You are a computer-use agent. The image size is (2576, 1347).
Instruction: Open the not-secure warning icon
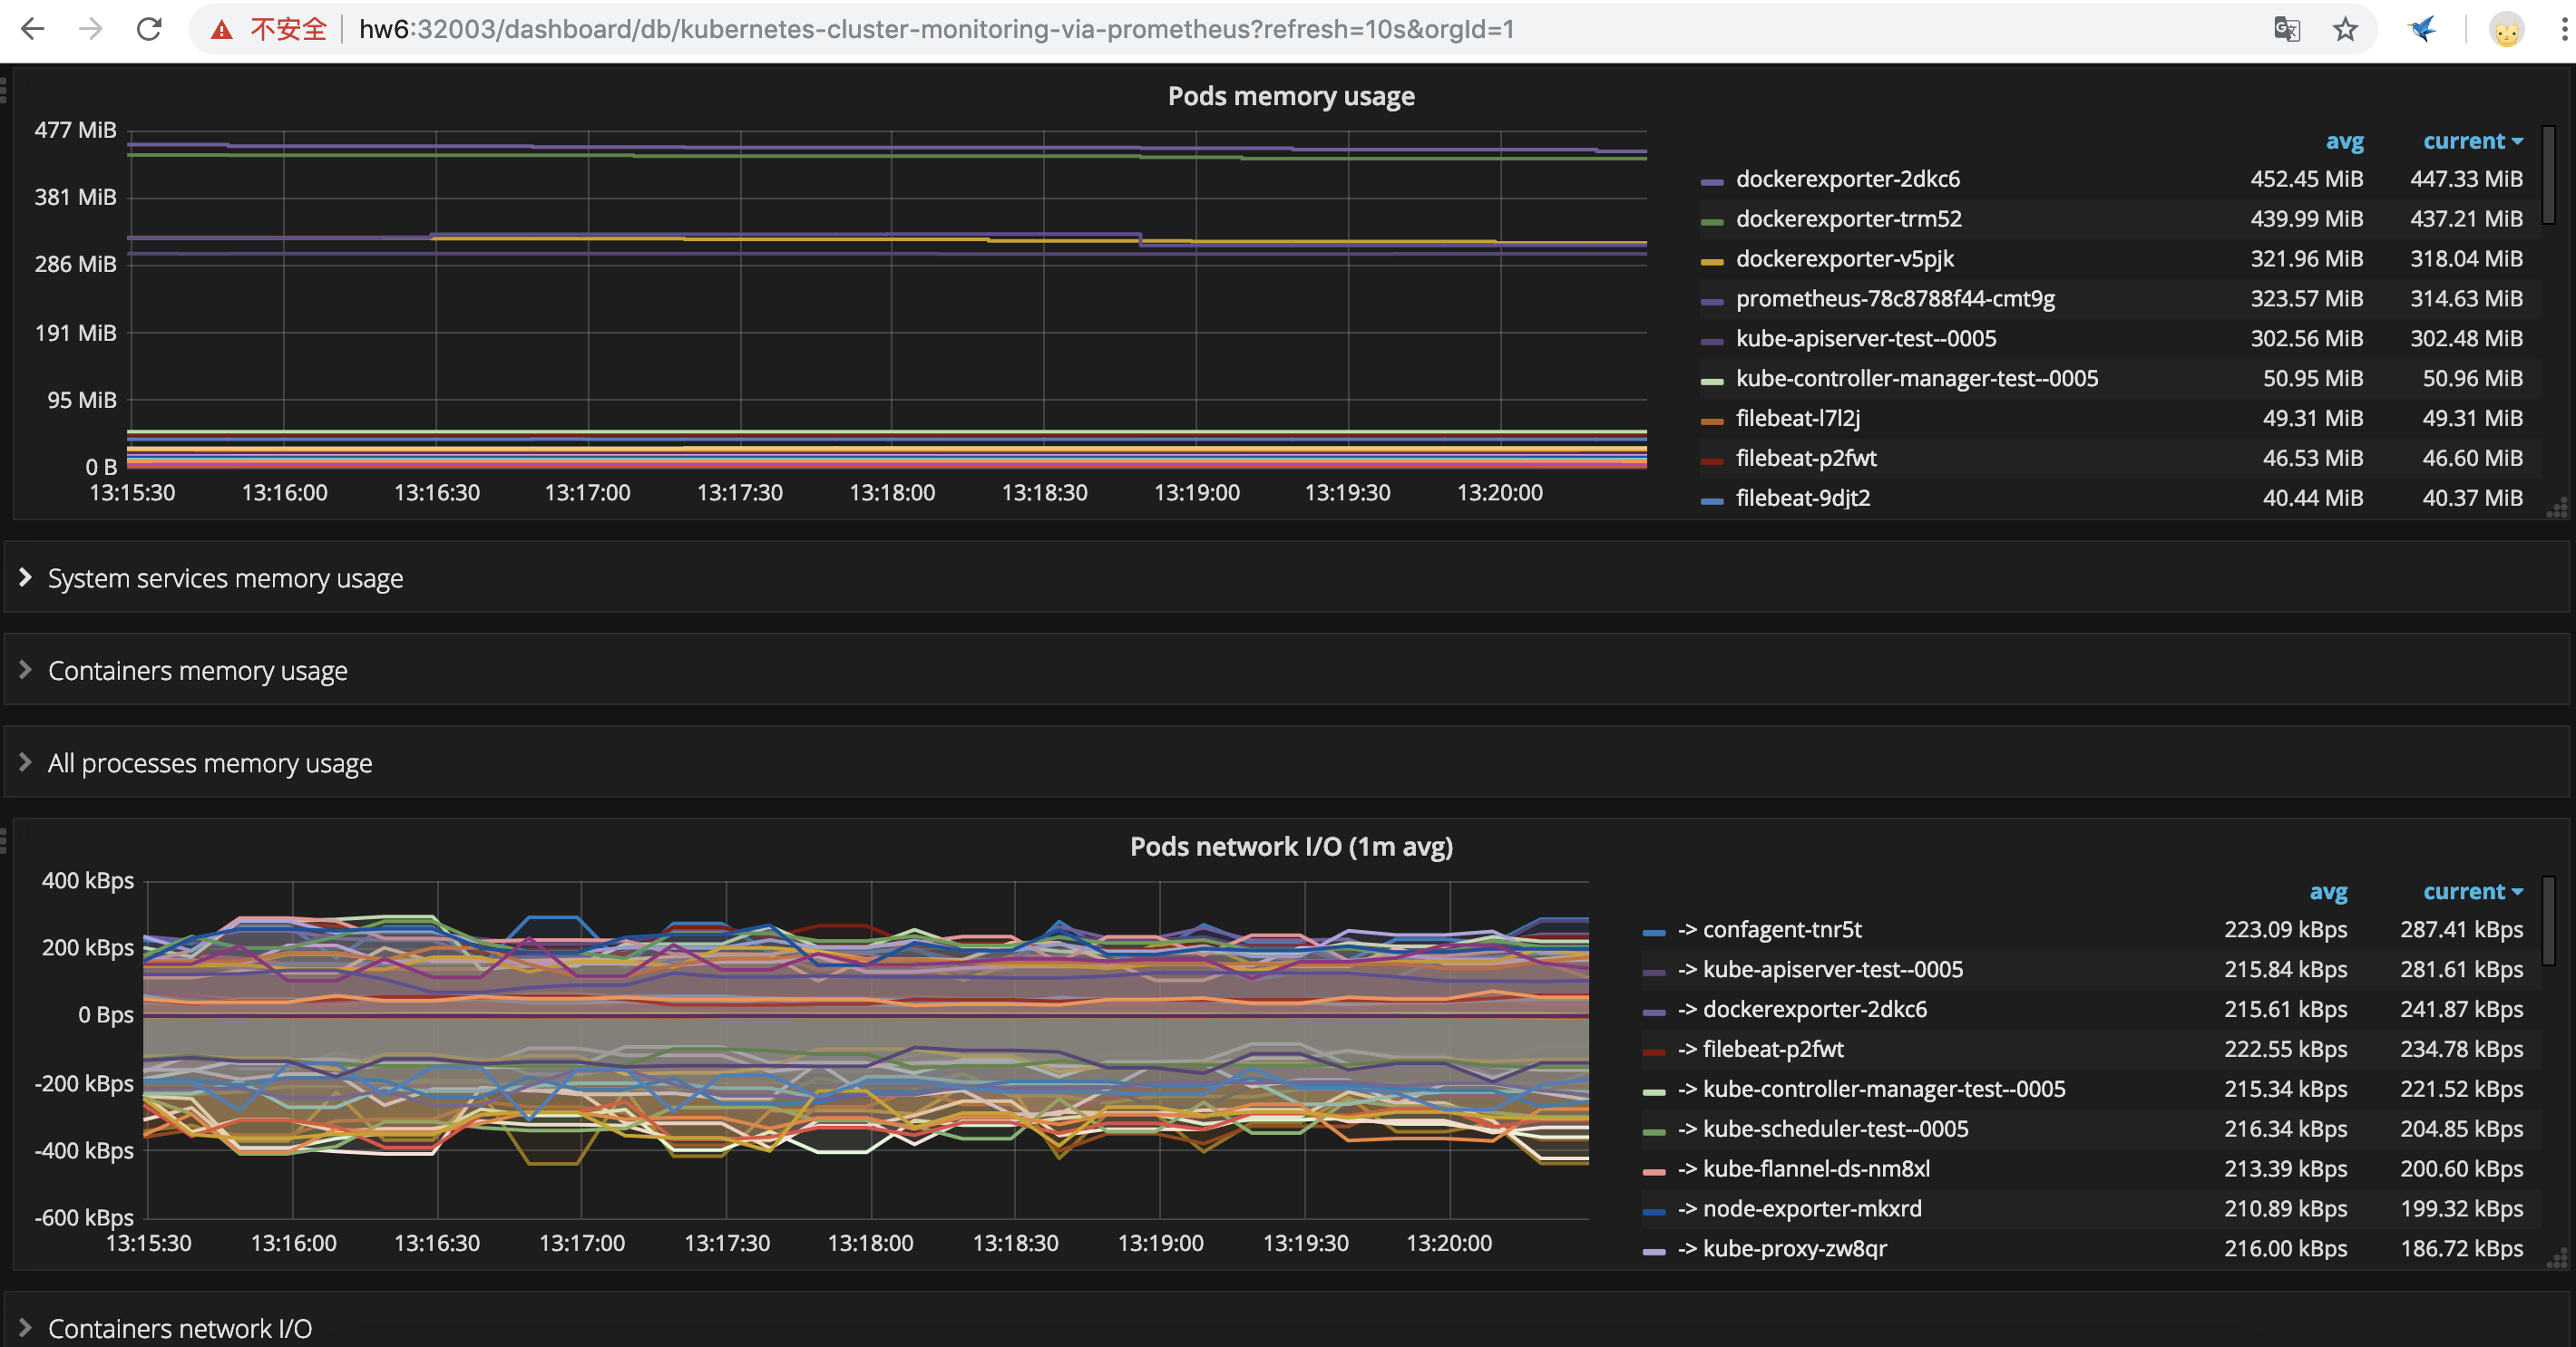222,30
